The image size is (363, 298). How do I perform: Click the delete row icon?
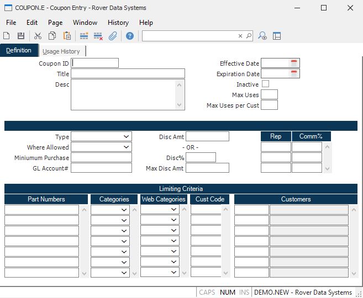[98, 36]
